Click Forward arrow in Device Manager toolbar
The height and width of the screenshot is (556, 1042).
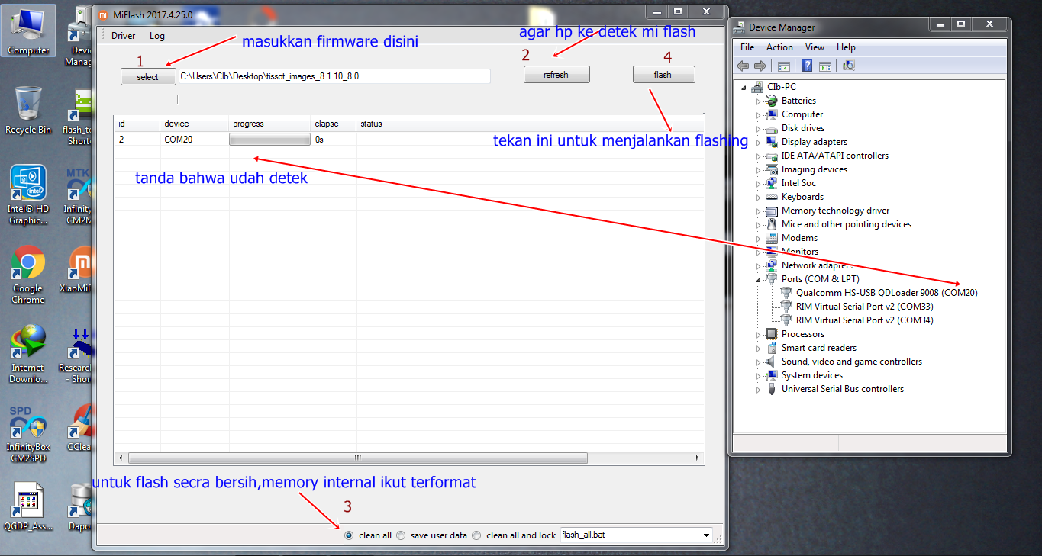coord(760,66)
